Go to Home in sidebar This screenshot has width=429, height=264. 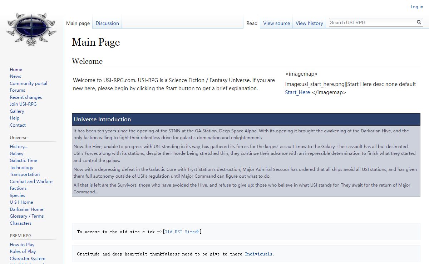pyautogui.click(x=16, y=69)
